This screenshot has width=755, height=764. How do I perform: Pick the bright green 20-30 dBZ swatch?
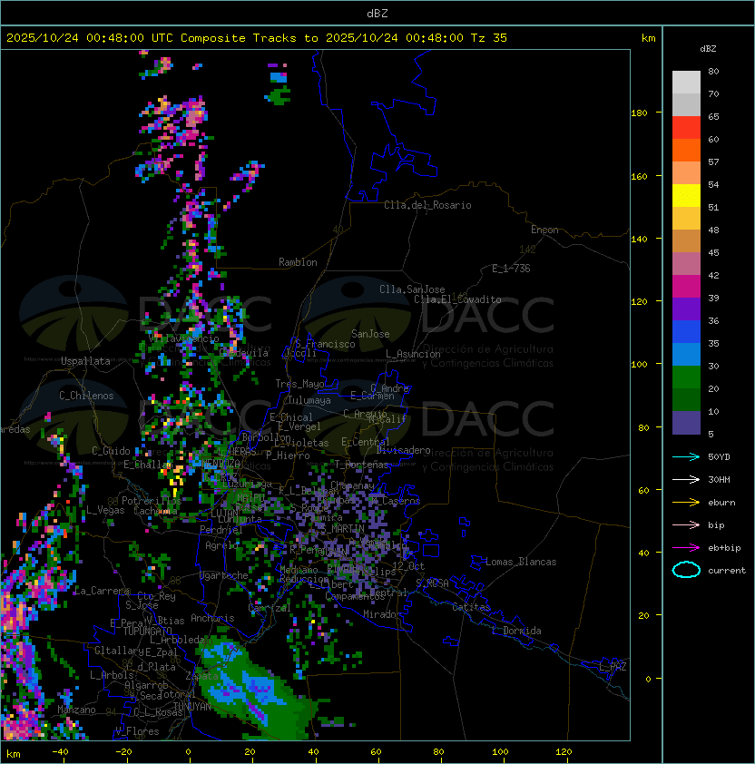686,377
